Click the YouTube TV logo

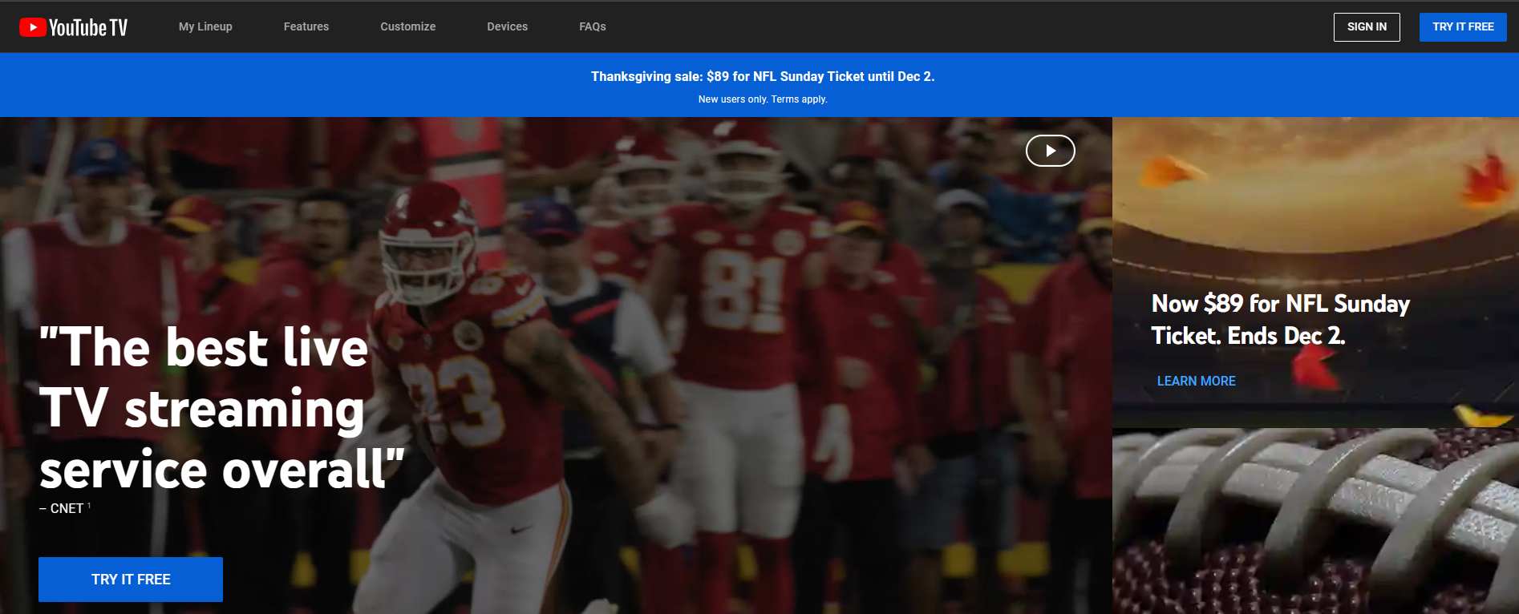[x=73, y=27]
